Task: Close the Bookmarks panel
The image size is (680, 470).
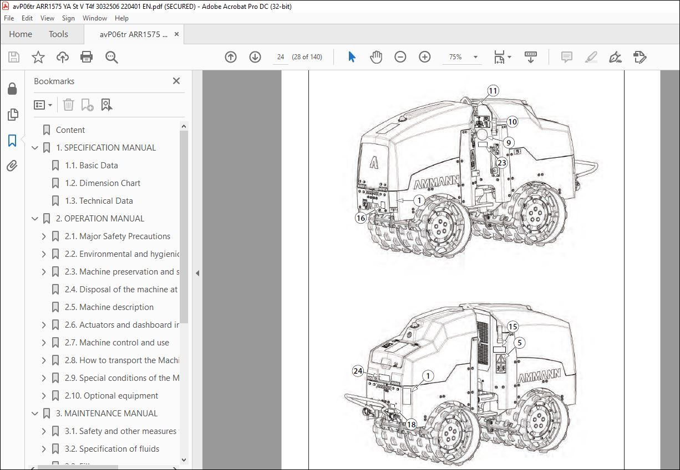Action: tap(176, 81)
